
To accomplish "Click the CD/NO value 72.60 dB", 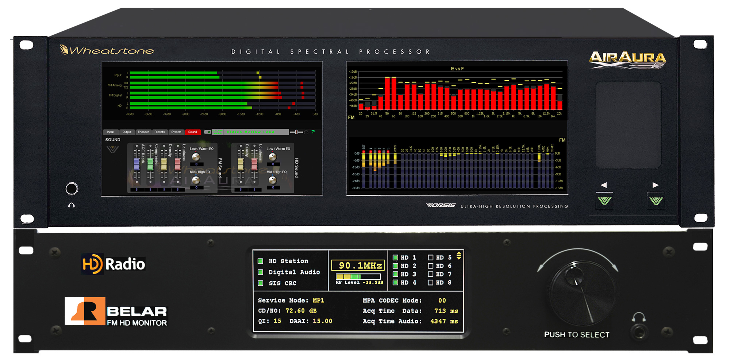I will point(301,311).
